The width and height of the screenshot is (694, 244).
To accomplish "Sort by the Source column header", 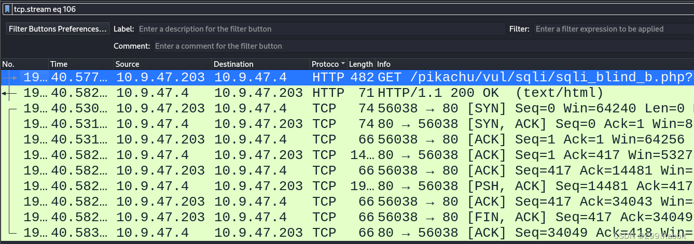I will tap(163, 64).
